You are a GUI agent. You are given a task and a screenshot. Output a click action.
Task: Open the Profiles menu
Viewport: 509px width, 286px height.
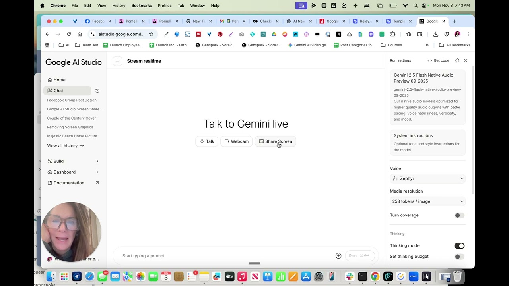tap(165, 6)
